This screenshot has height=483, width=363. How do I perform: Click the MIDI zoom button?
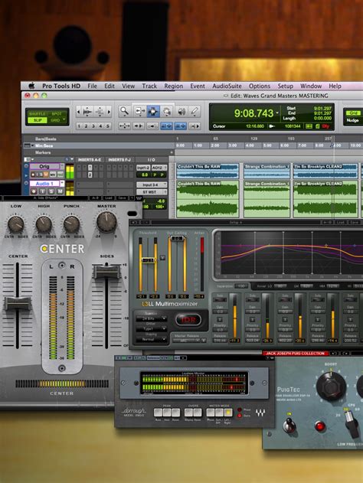coord(100,112)
